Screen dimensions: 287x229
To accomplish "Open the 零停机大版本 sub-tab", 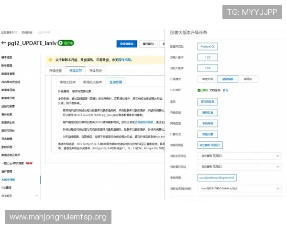I will click(x=92, y=82).
